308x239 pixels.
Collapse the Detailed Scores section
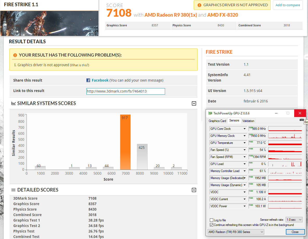(x=194, y=190)
